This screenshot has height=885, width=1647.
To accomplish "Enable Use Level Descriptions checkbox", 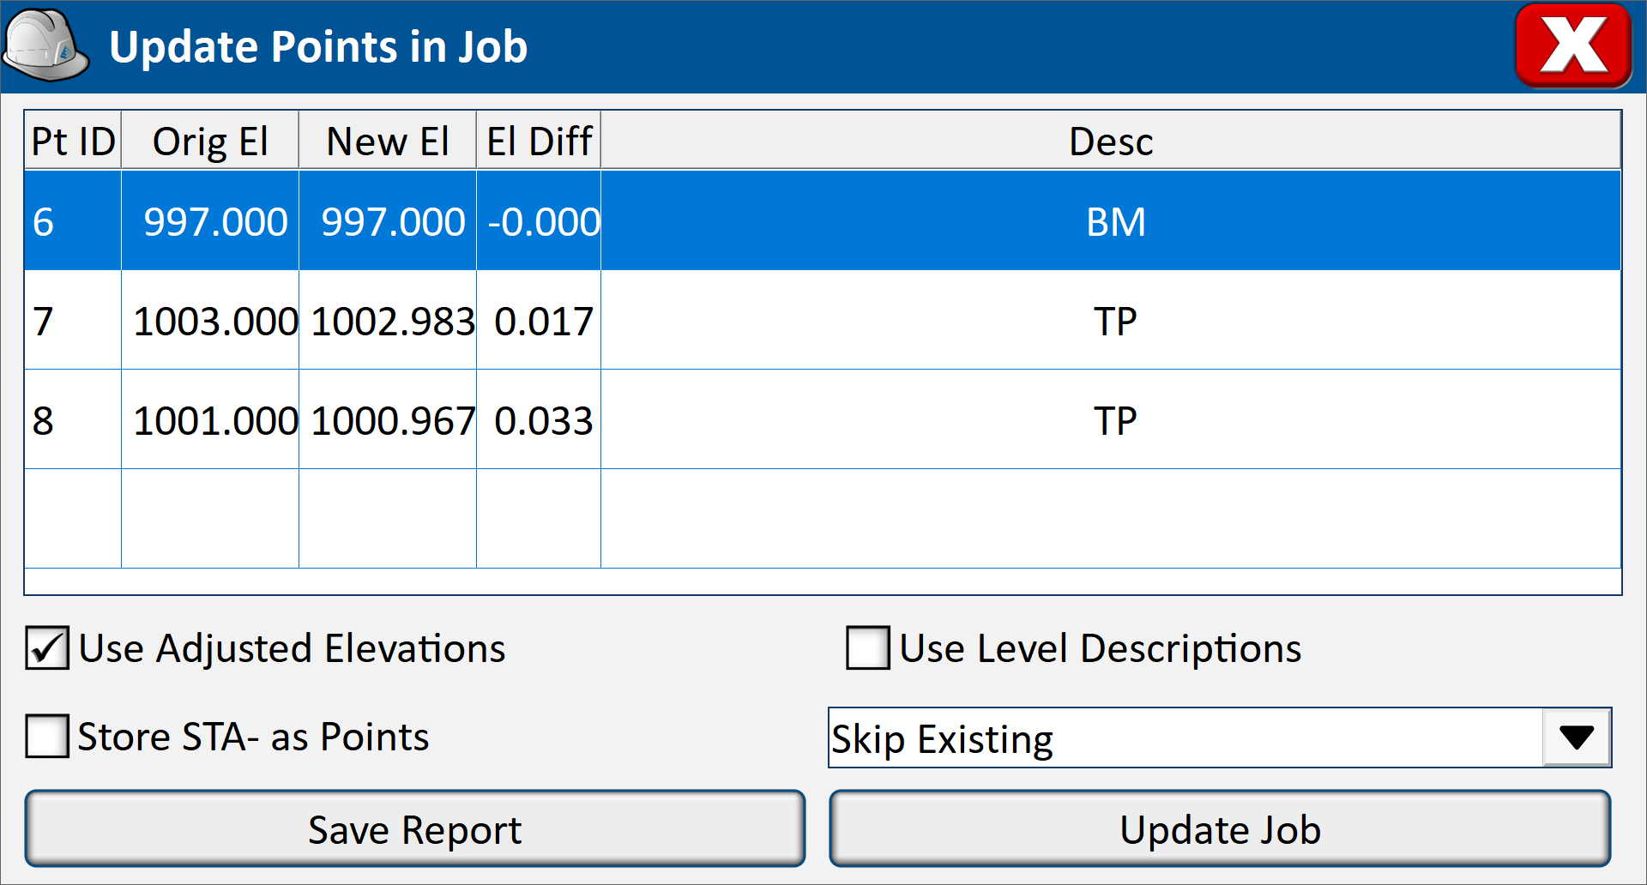I will [867, 647].
